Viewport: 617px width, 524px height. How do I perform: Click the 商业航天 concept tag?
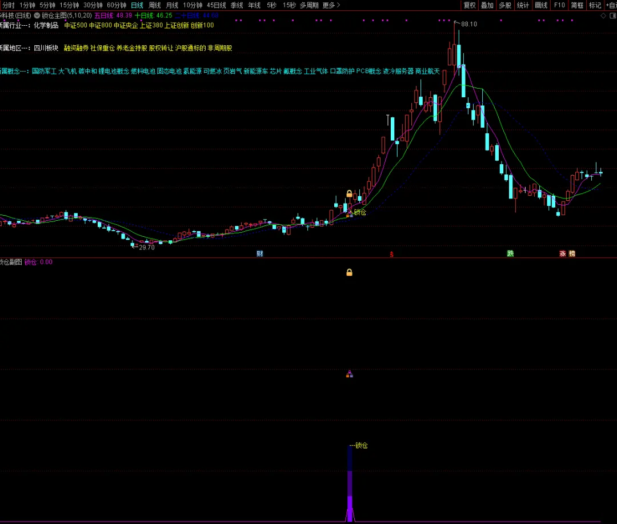427,72
